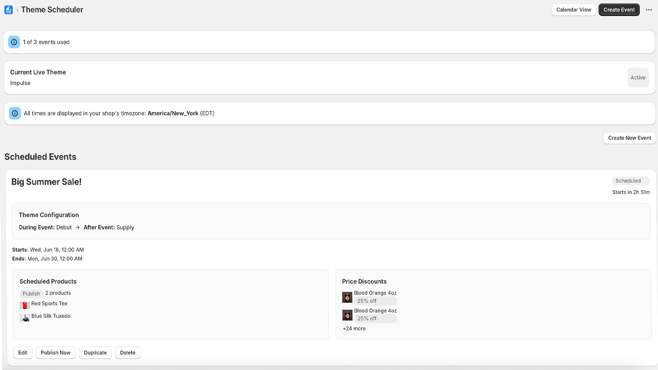Click the second Blood Orange 4oz thumbnail
Image resolution: width=658 pixels, height=370 pixels.
(347, 315)
